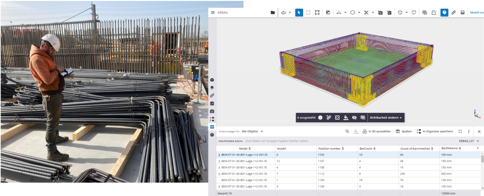The height and width of the screenshot is (196, 484).
Task: Sort by the Model column header
Action: pyautogui.click(x=245, y=148)
